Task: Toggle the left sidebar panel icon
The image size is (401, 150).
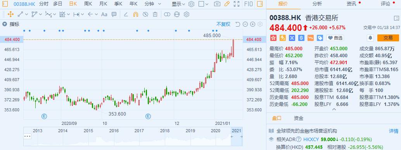Action: click(5, 4)
